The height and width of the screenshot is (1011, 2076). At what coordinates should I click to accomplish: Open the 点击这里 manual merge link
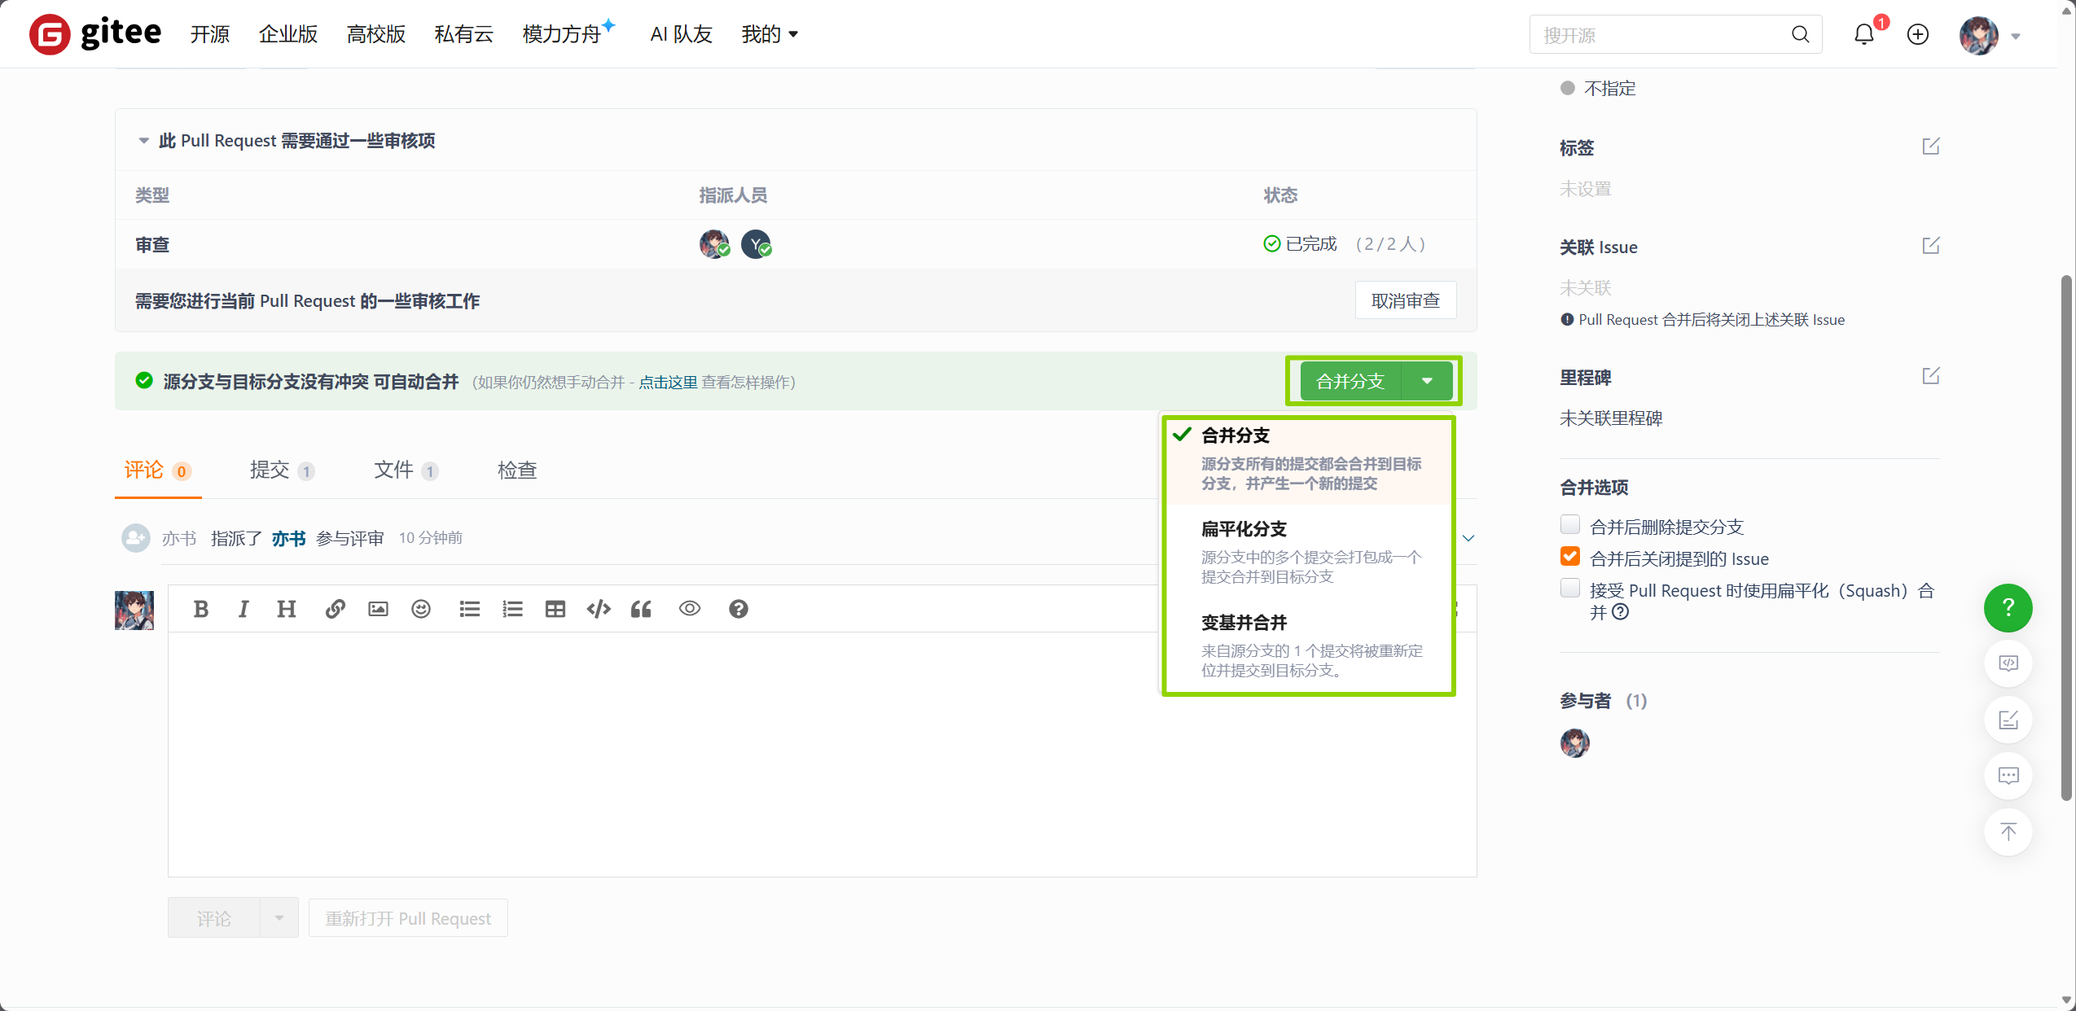point(666,382)
